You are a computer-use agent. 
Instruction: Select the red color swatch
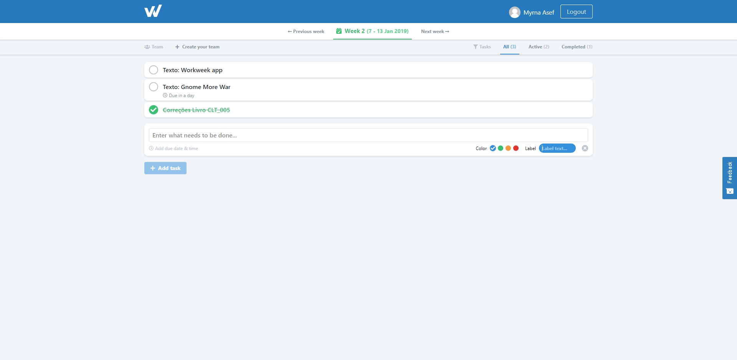point(516,149)
